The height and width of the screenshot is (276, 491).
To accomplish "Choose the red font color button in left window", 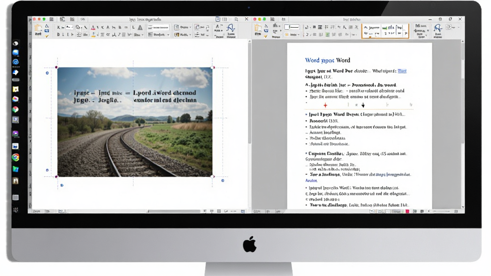I will click(93, 28).
